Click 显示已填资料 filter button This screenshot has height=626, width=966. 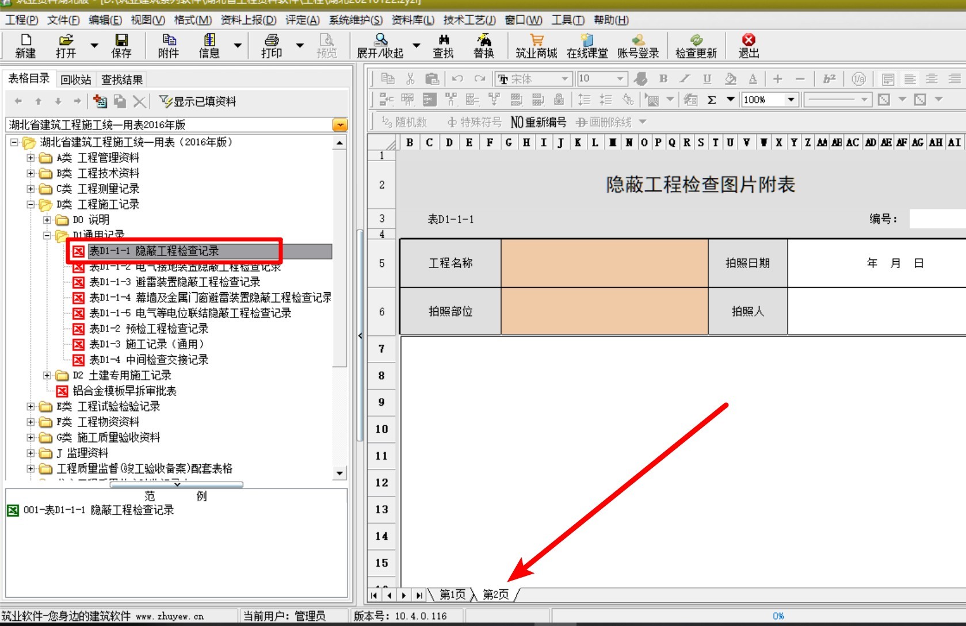[x=197, y=102]
